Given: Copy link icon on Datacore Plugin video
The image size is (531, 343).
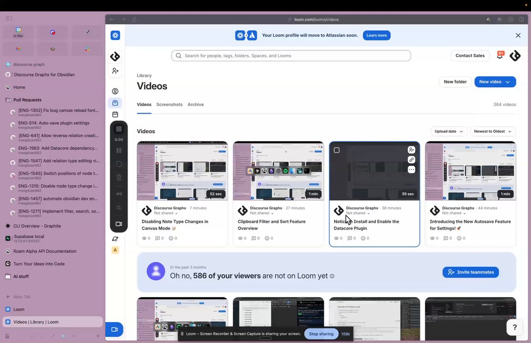Looking at the screenshot, I should click(x=411, y=160).
